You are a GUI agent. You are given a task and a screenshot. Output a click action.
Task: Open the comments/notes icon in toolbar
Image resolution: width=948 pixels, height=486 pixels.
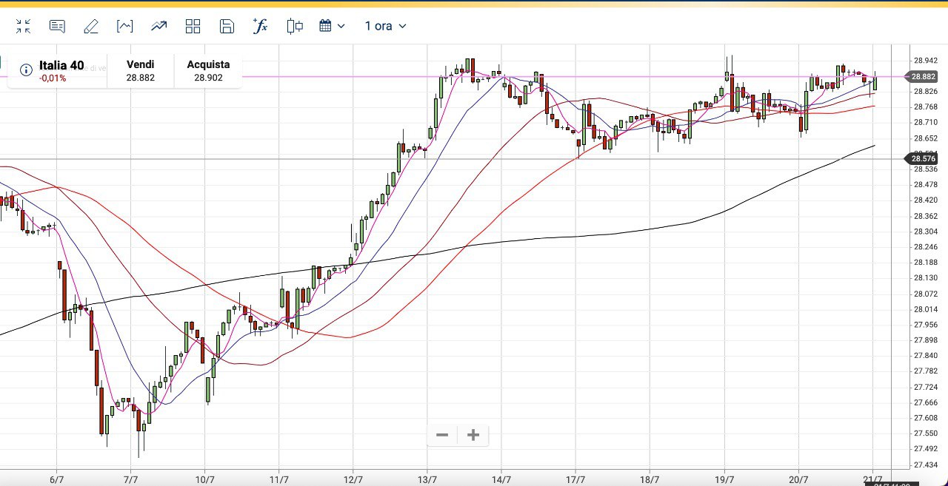coord(57,27)
